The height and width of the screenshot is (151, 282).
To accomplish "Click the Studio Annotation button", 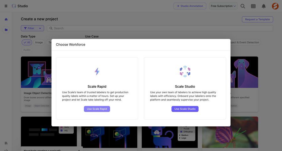I will coord(190,6).
